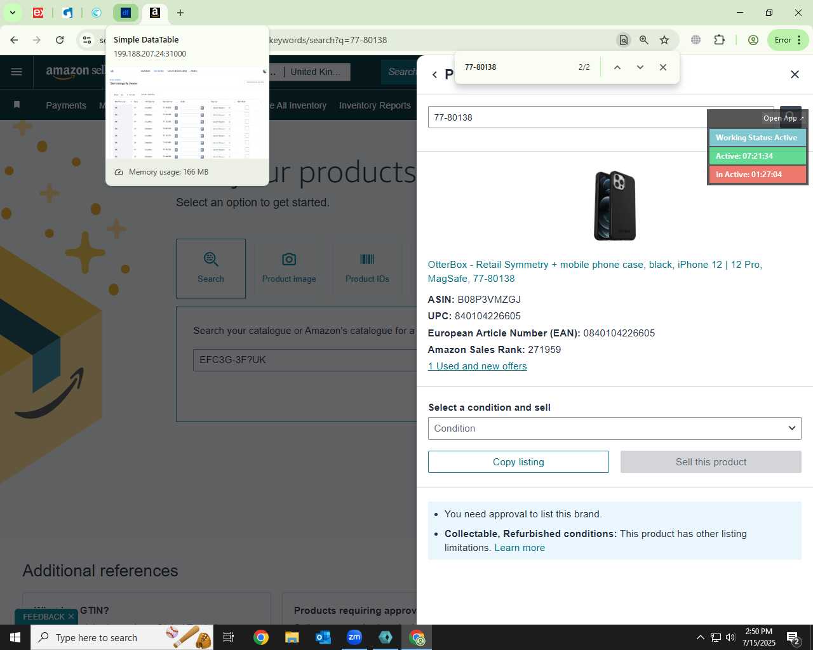Go back in the product panel
Image resolution: width=813 pixels, height=650 pixels.
coord(434,75)
